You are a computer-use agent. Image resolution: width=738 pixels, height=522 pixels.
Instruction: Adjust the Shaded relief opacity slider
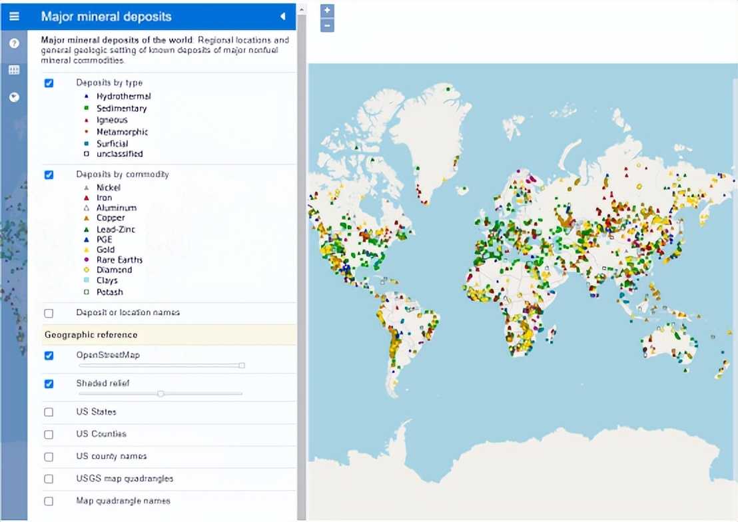[x=161, y=393]
